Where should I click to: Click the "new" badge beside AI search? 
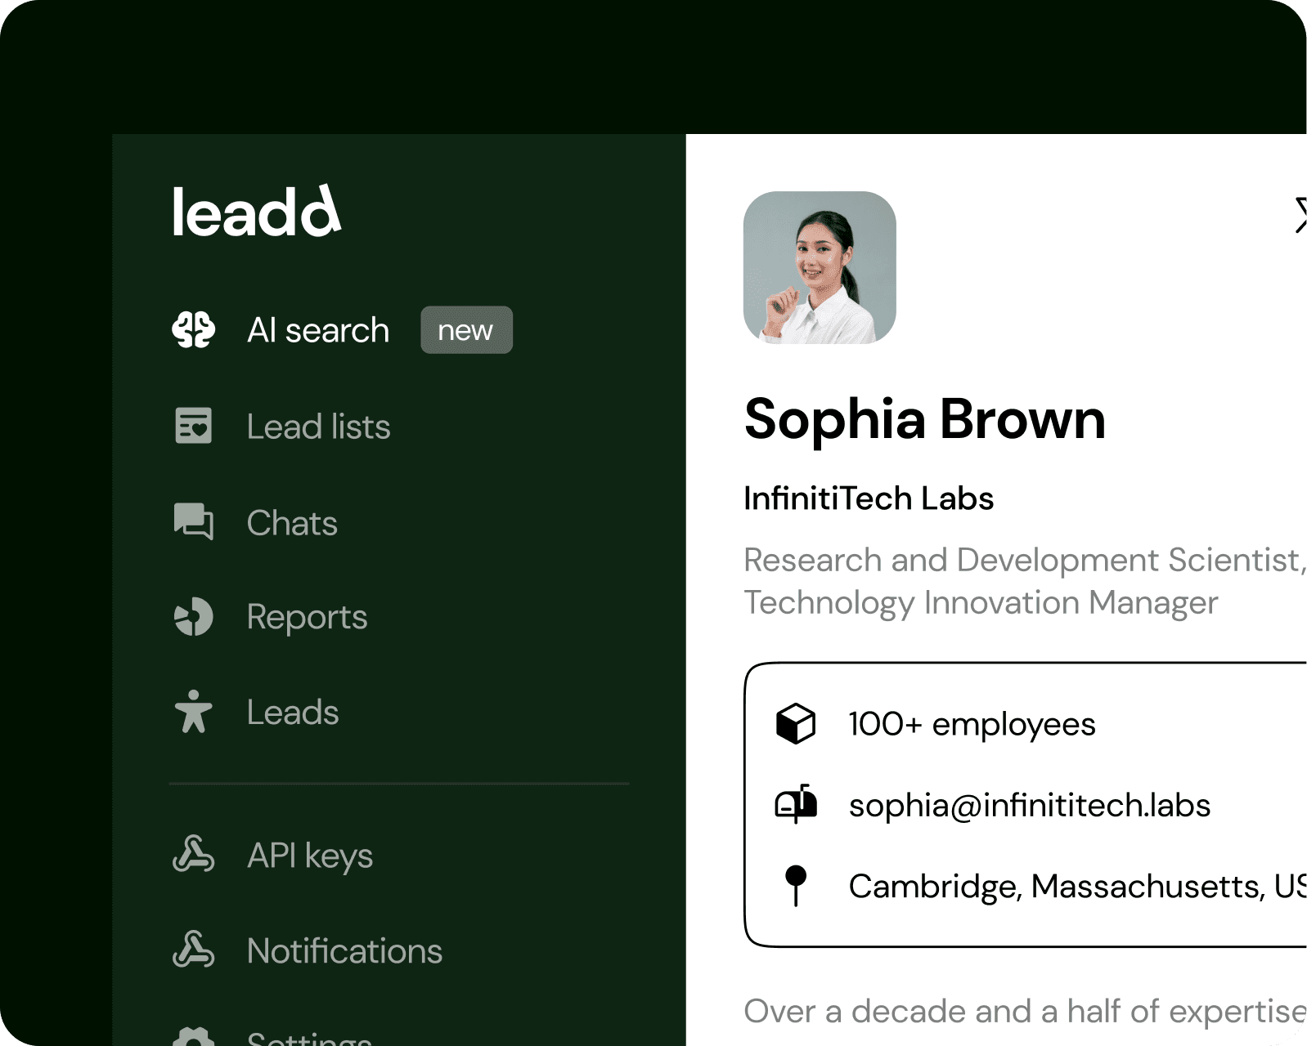click(466, 330)
